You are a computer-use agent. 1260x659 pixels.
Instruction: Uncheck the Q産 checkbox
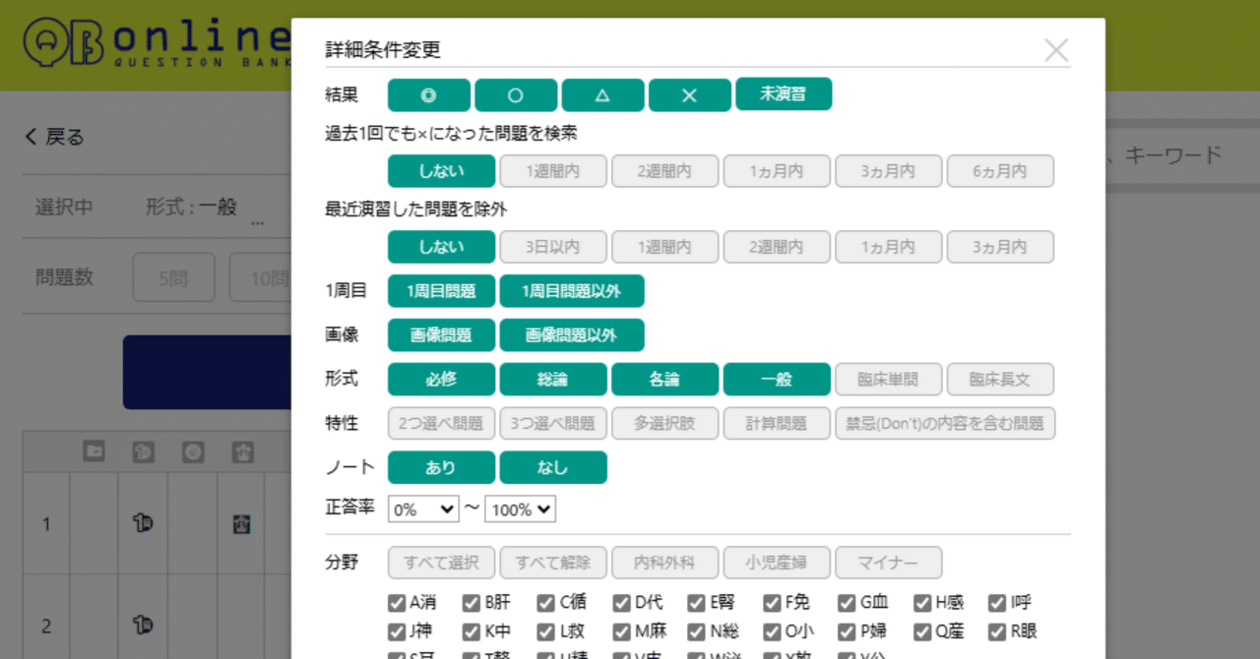tap(922, 631)
